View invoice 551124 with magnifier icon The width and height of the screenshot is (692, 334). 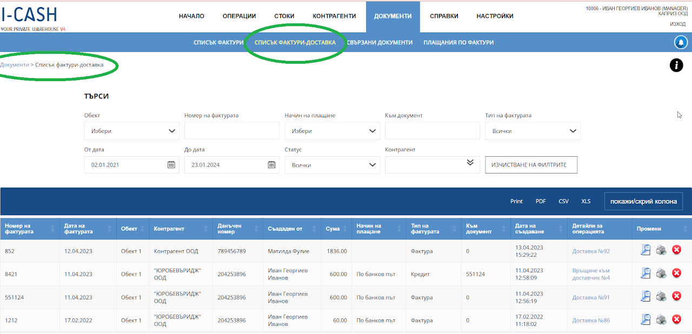tap(646, 296)
